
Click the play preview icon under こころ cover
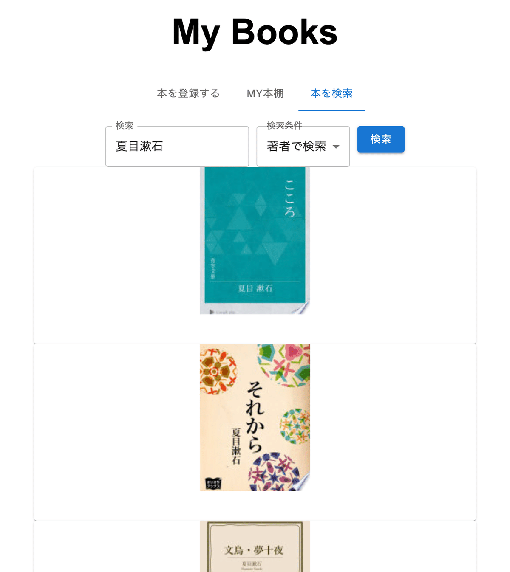point(212,312)
